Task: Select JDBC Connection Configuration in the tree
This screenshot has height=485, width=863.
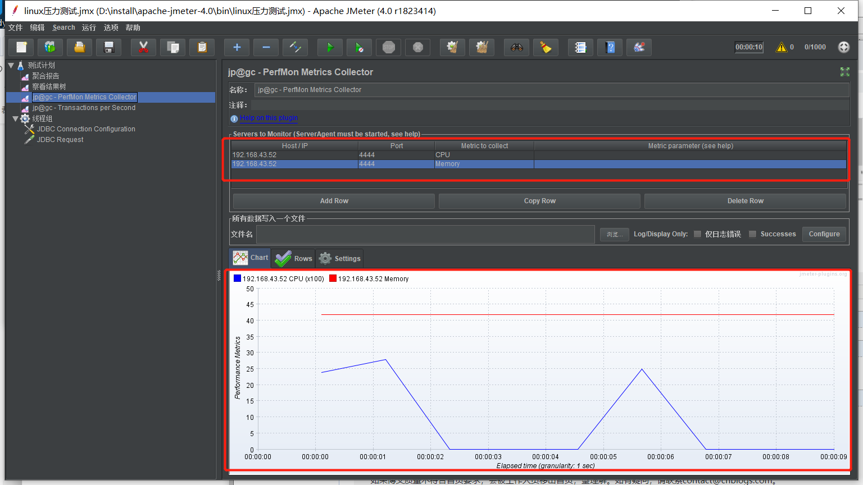Action: (86, 129)
